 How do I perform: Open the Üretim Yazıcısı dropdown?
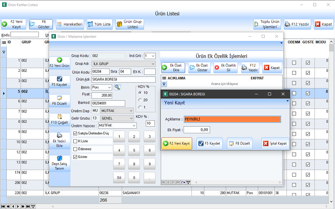[x=134, y=125]
